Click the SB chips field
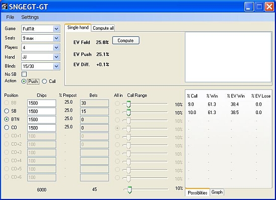The height and width of the screenshot is (200, 276). click(x=42, y=112)
